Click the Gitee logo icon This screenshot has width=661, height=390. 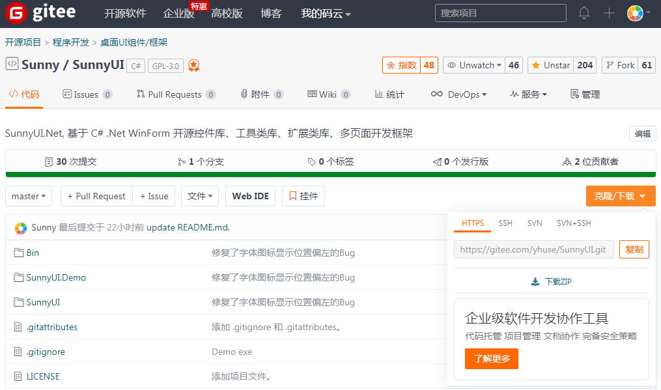click(16, 12)
